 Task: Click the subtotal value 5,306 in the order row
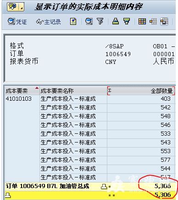pyautogui.click(x=162, y=186)
